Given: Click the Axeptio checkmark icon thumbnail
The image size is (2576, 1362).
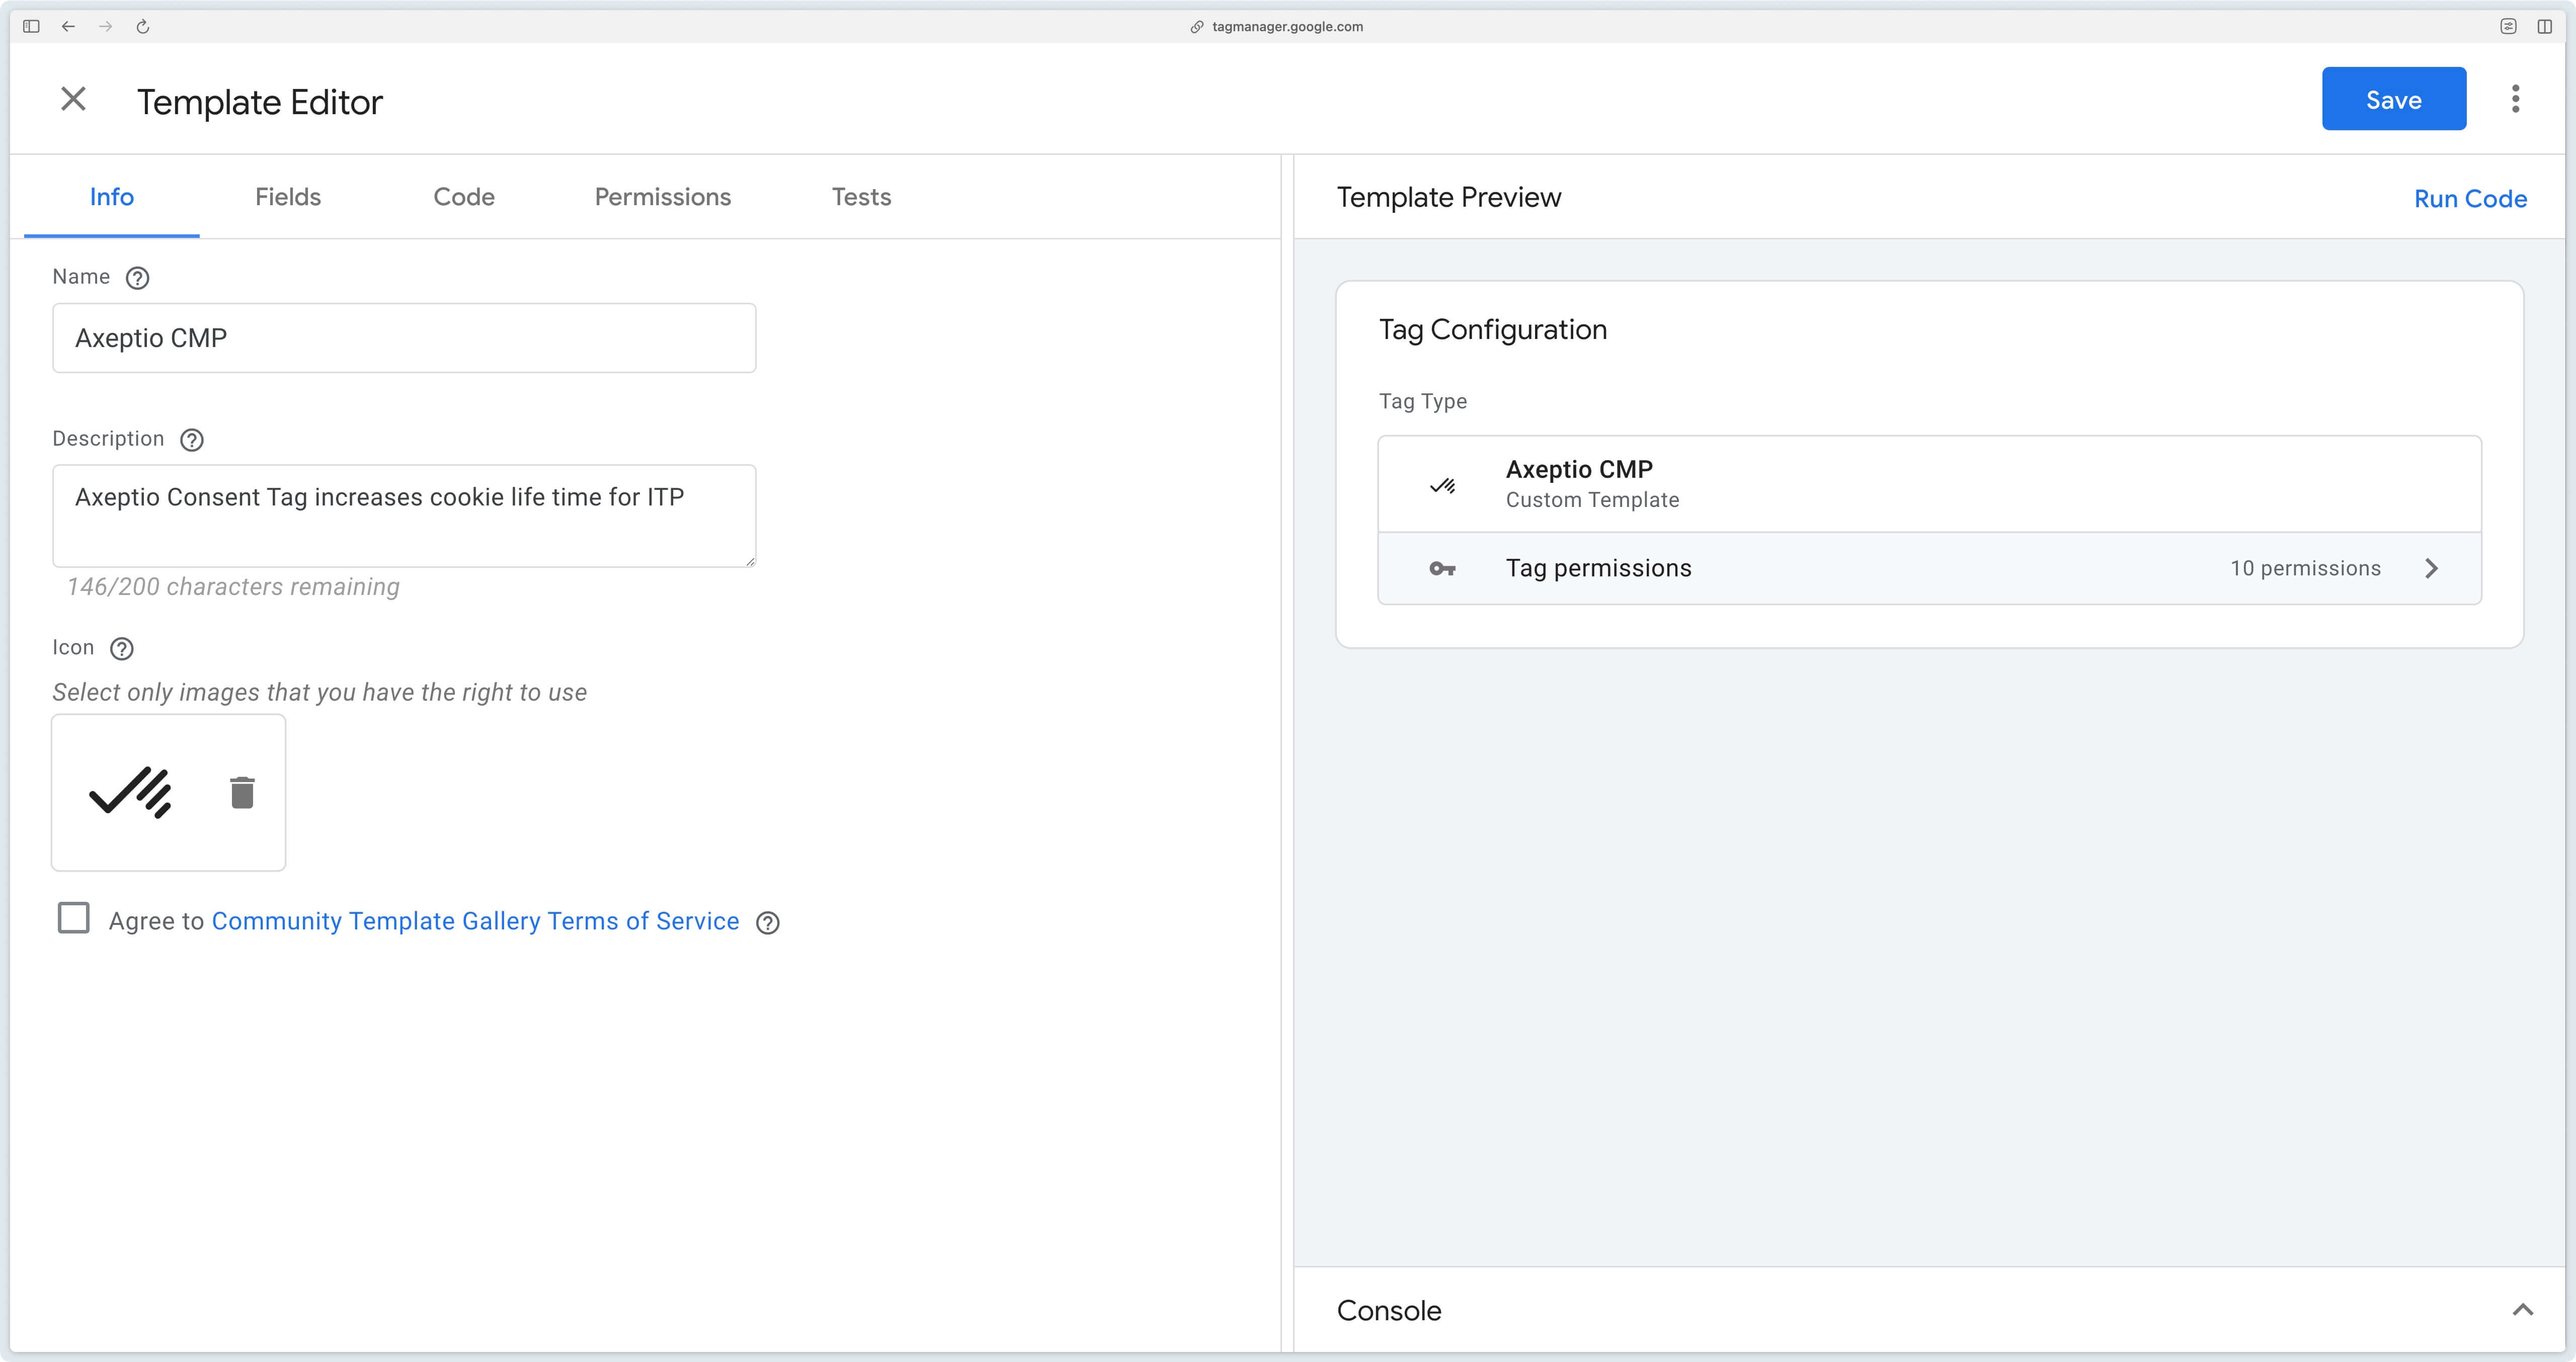Looking at the screenshot, I should tap(130, 792).
